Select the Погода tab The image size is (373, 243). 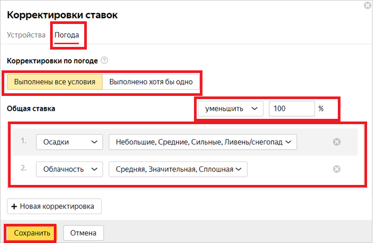pos(67,35)
